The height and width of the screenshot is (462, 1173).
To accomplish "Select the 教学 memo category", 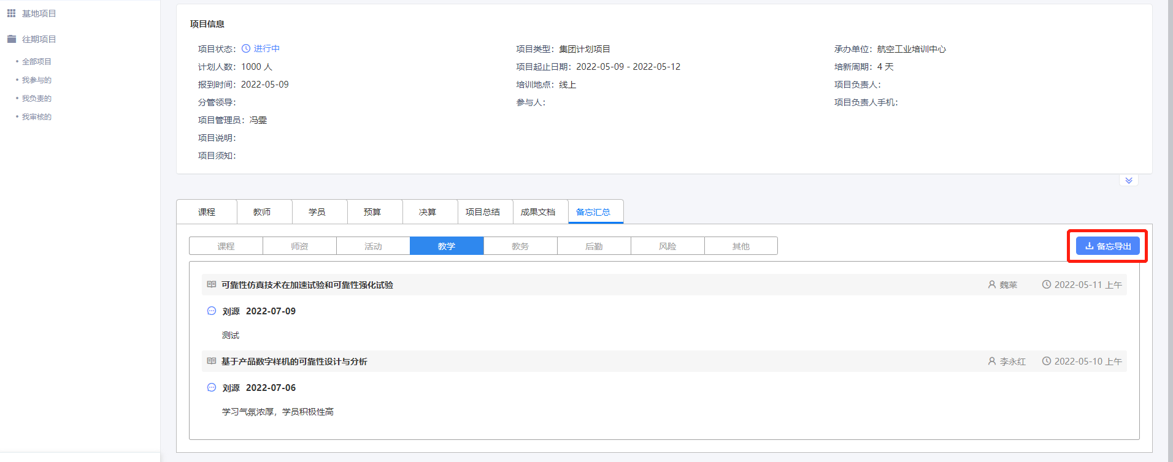I will point(447,246).
